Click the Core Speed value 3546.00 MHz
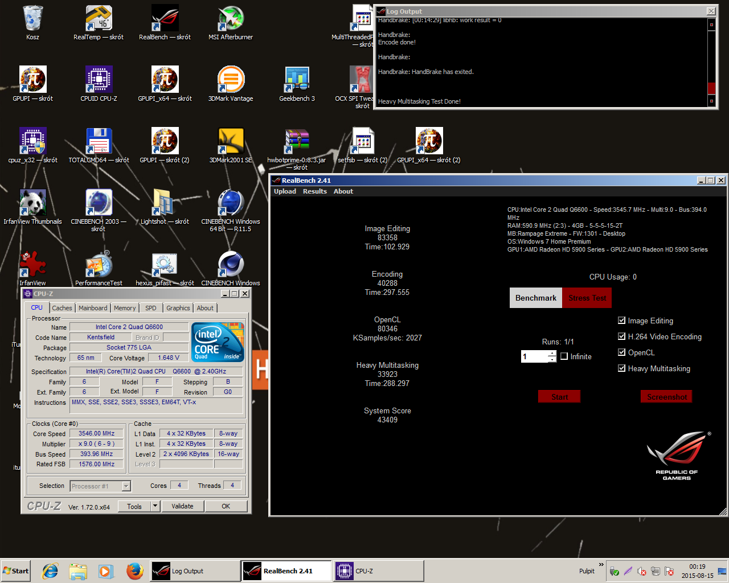The image size is (729, 583). tap(96, 433)
